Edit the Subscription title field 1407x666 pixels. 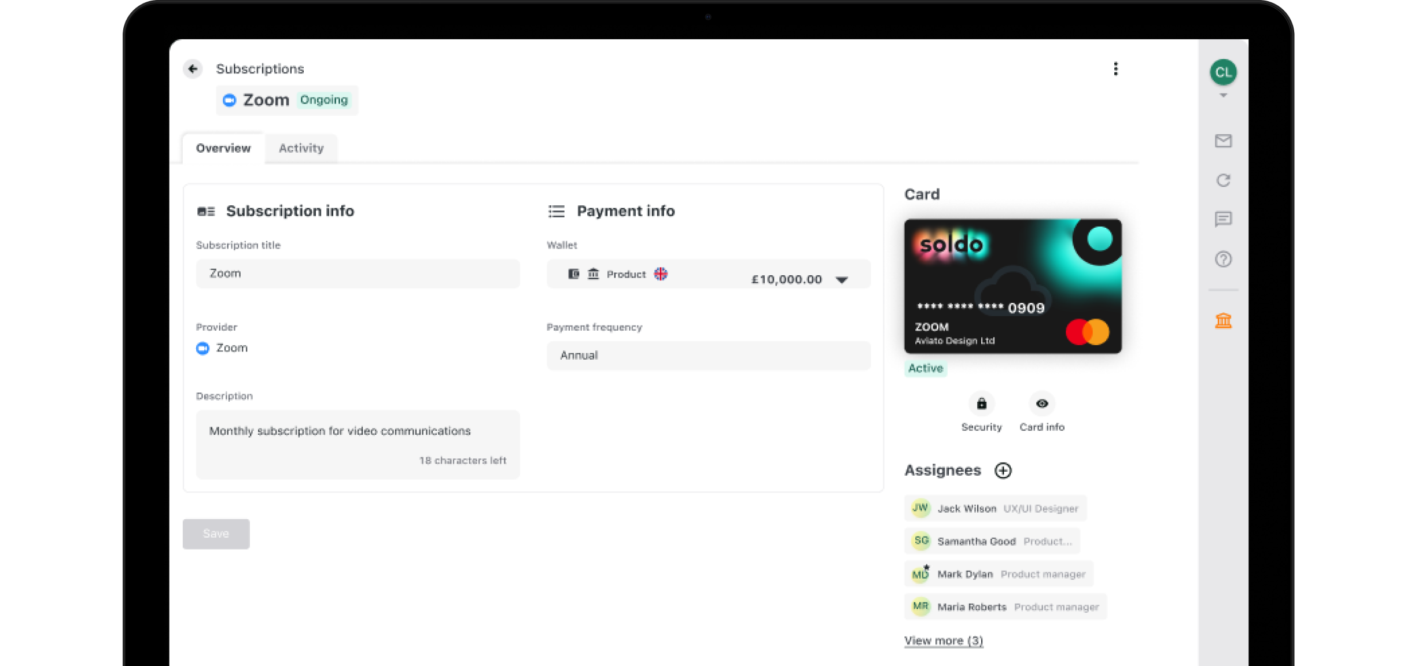click(358, 273)
